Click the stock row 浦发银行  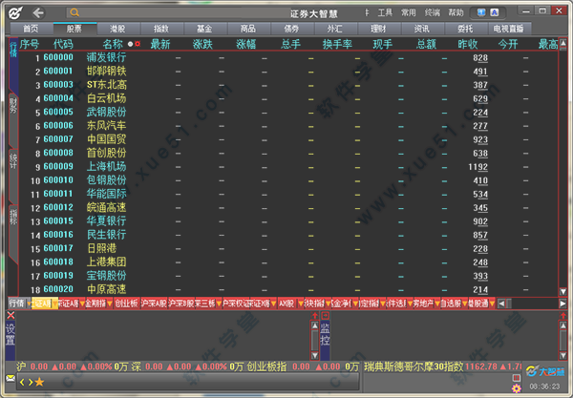coord(288,57)
